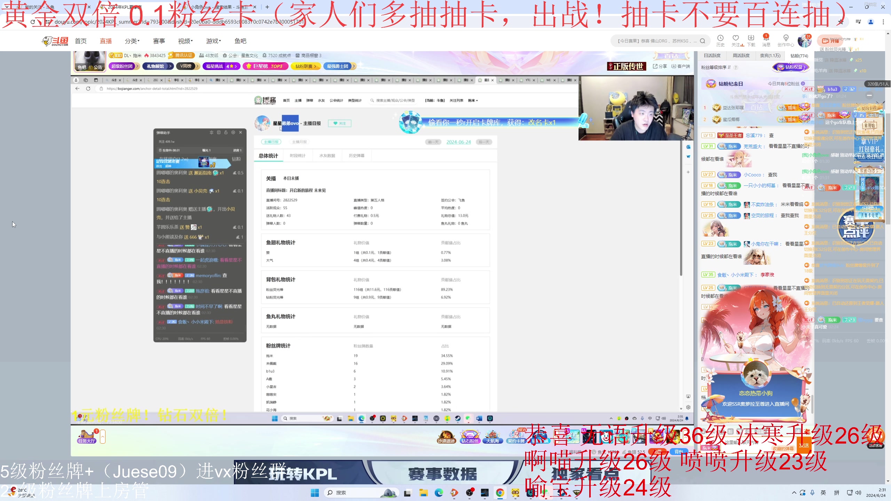Image resolution: width=891 pixels, height=501 pixels.
Task: Switch to 周活跃度 tab
Action: [741, 56]
